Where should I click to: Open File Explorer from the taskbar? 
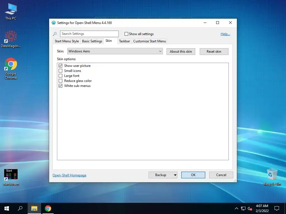click(x=34, y=208)
